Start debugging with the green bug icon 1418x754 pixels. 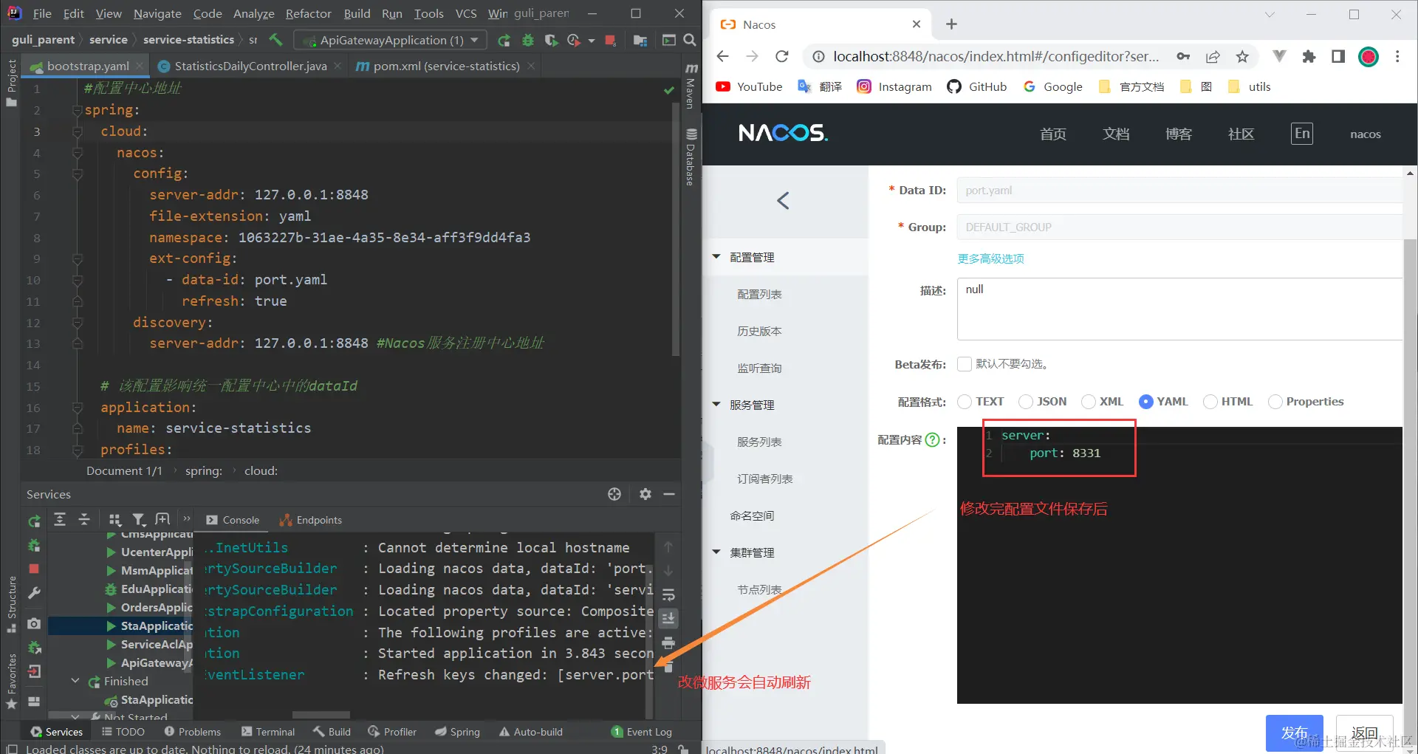point(527,41)
